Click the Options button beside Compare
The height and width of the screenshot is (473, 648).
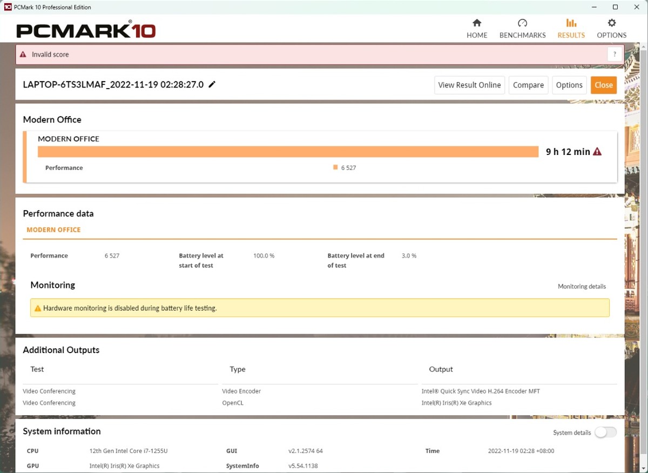click(569, 85)
